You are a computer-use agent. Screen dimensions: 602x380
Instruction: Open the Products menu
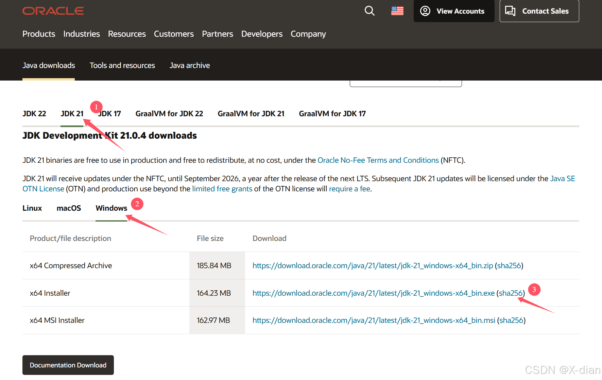[38, 34]
